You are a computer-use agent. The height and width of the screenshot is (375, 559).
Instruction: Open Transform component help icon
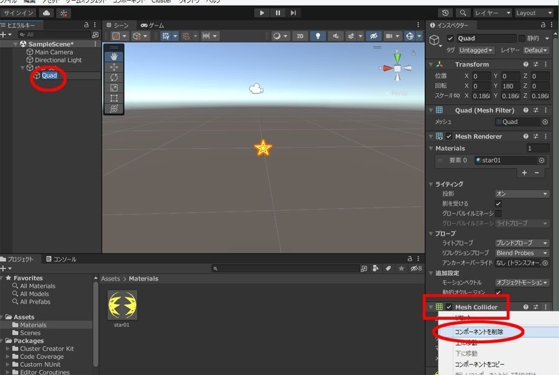pos(525,64)
